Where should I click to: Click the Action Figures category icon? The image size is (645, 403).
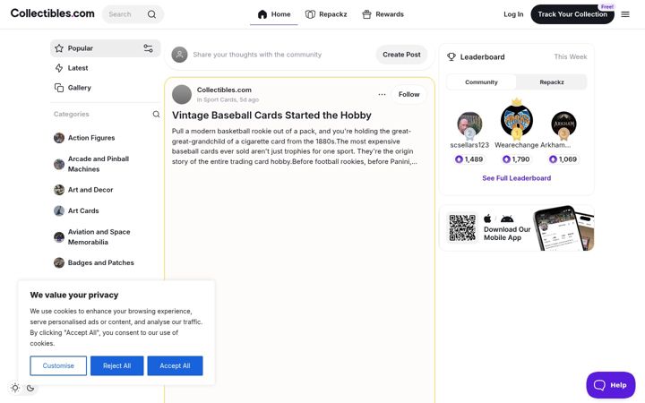tap(59, 138)
